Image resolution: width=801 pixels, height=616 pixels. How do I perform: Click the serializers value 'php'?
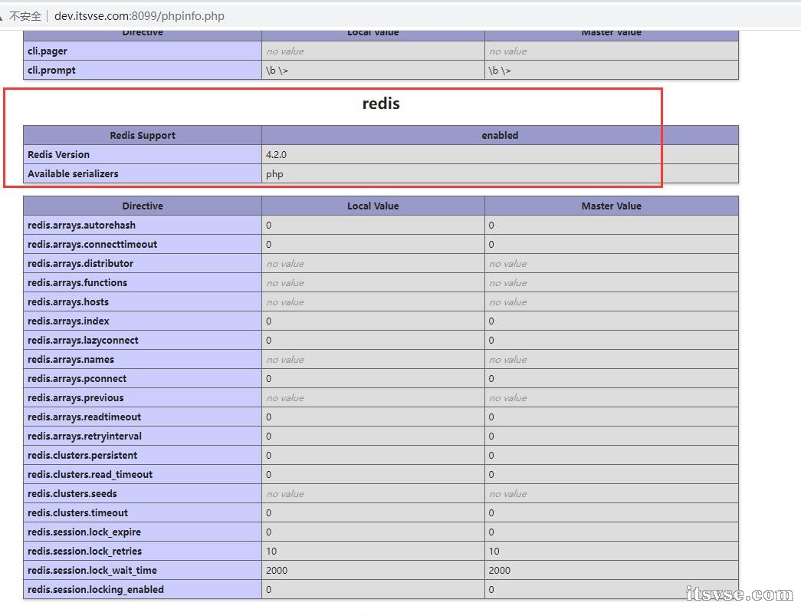274,174
